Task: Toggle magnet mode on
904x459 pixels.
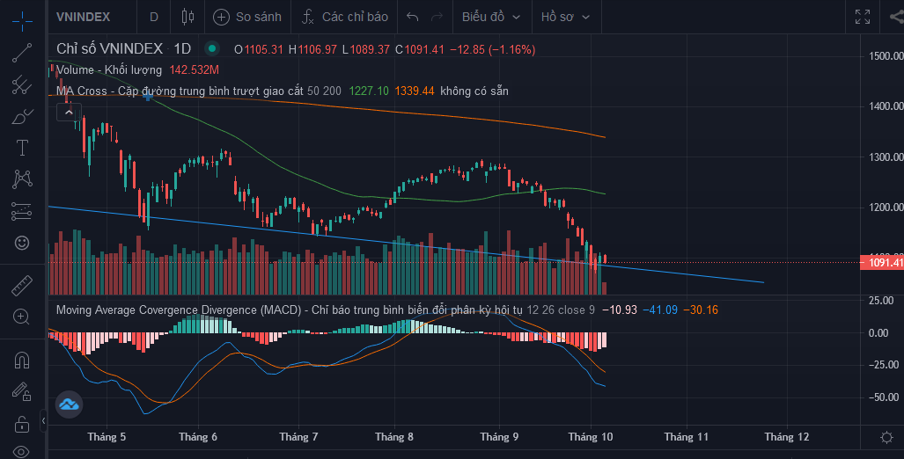Action: coord(22,360)
